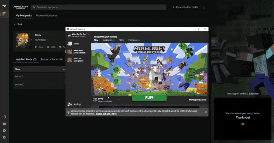Click the account avatar icon in launcher

[69, 35]
